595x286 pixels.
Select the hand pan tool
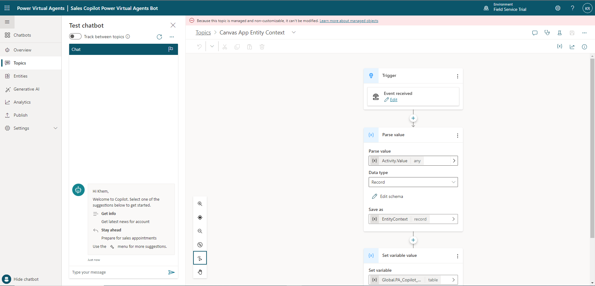pyautogui.click(x=200, y=272)
